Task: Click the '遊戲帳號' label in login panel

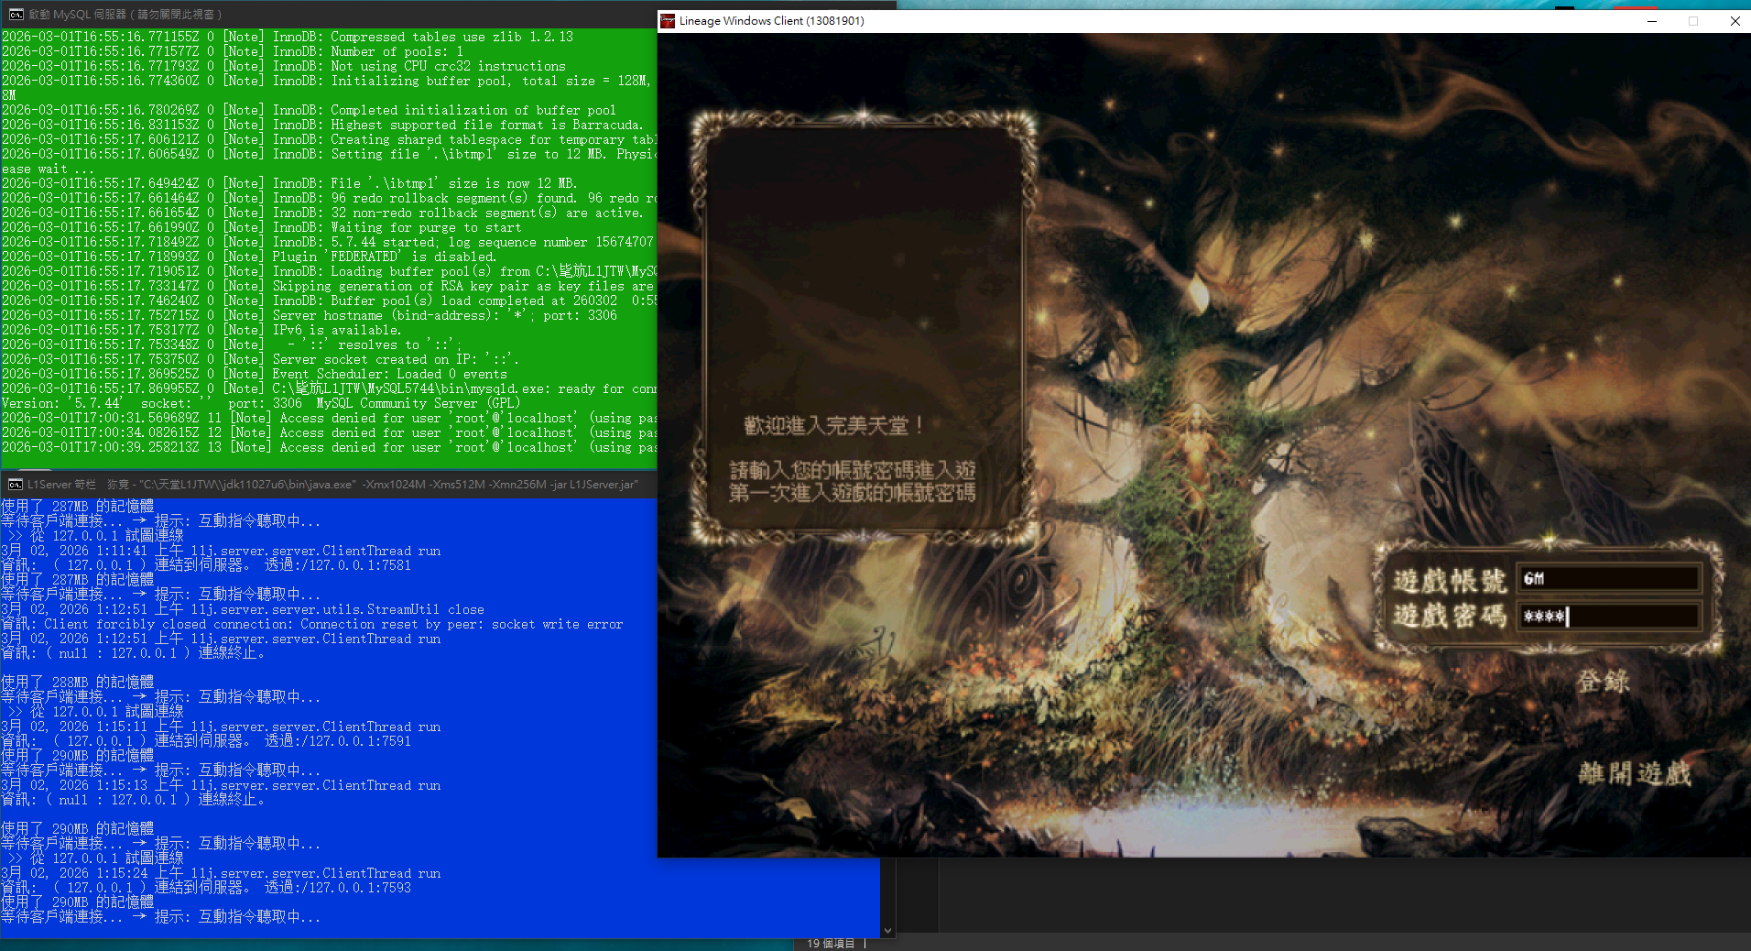Action: click(1449, 580)
